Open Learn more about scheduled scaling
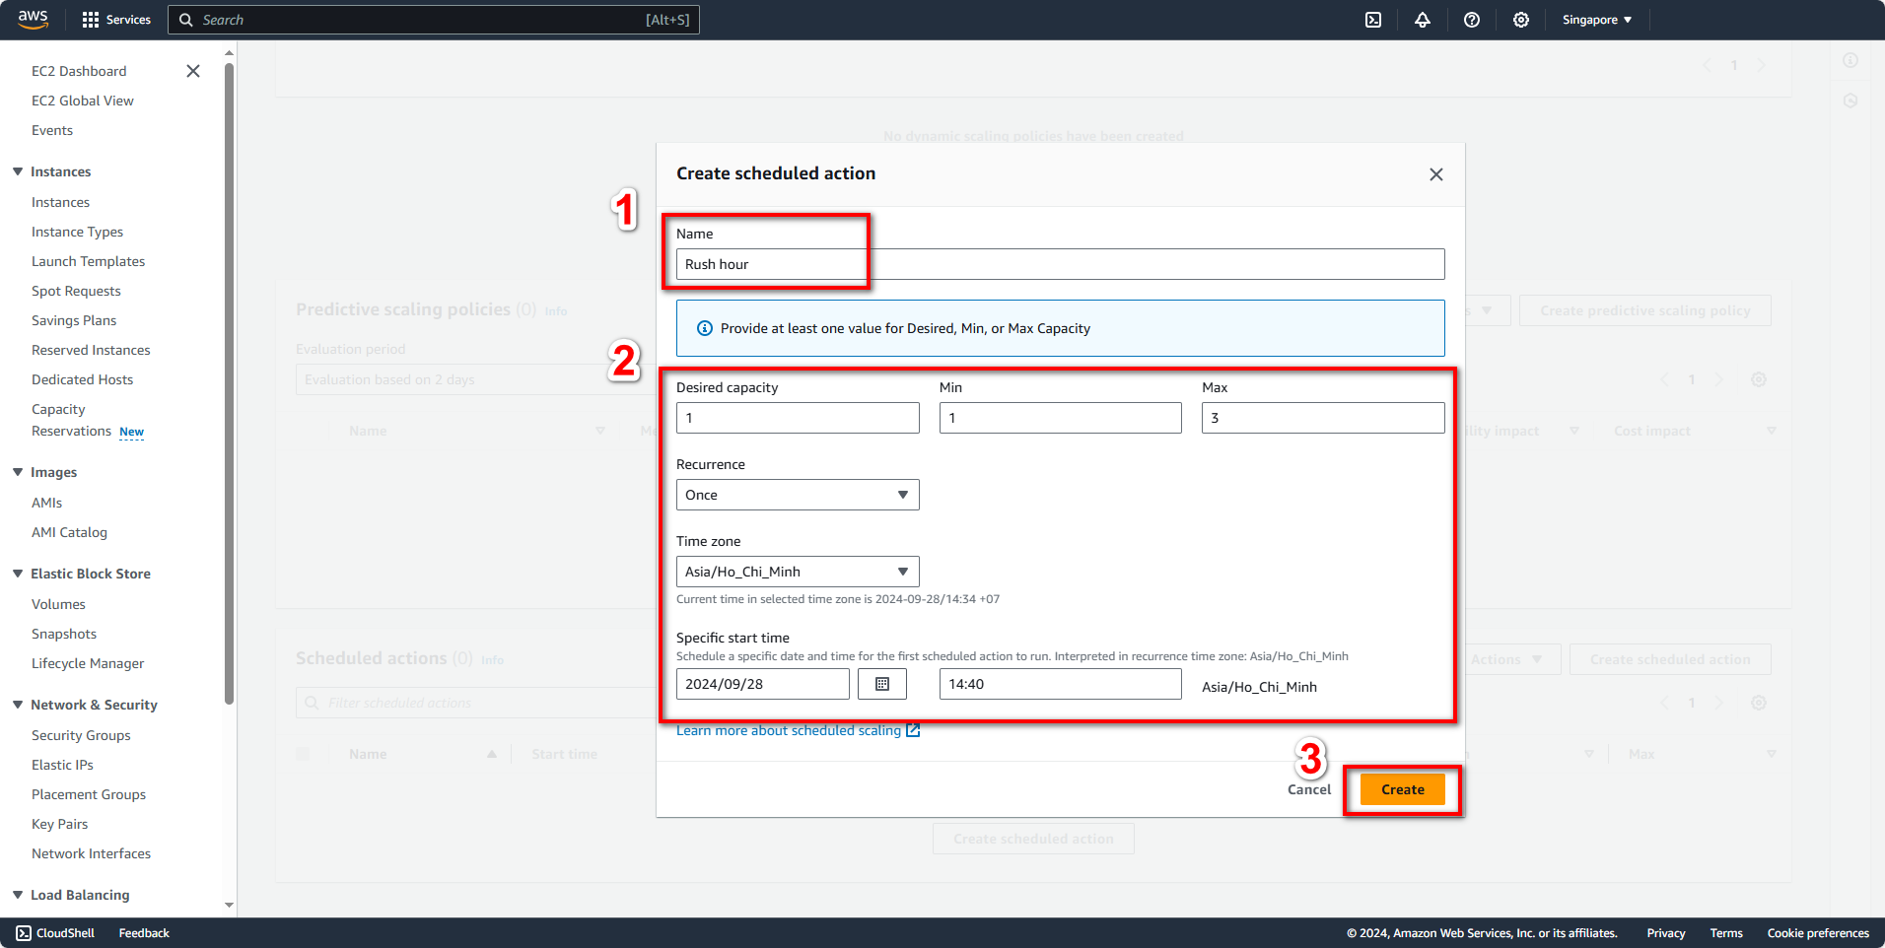This screenshot has width=1885, height=948. point(789,729)
